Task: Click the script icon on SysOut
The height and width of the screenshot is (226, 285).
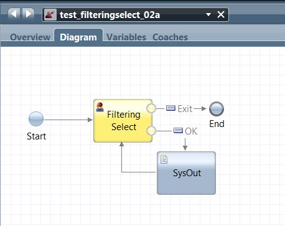Action: (164, 159)
